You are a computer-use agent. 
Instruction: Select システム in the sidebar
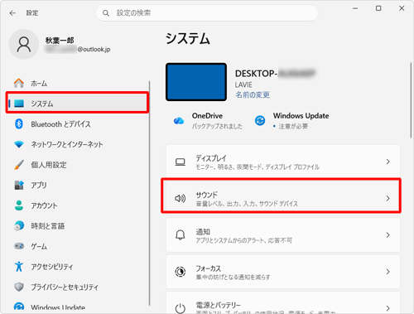(x=77, y=104)
